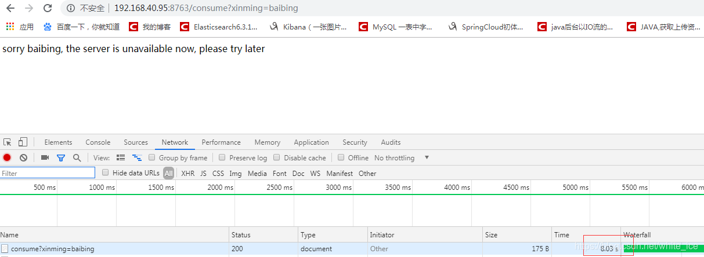The height and width of the screenshot is (257, 704).
Task: Switch to the Console tab
Action: (98, 142)
